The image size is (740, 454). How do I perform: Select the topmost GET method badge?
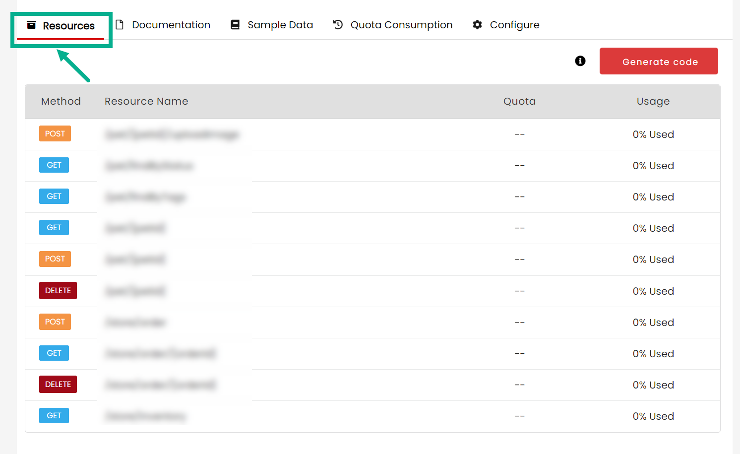(x=54, y=165)
